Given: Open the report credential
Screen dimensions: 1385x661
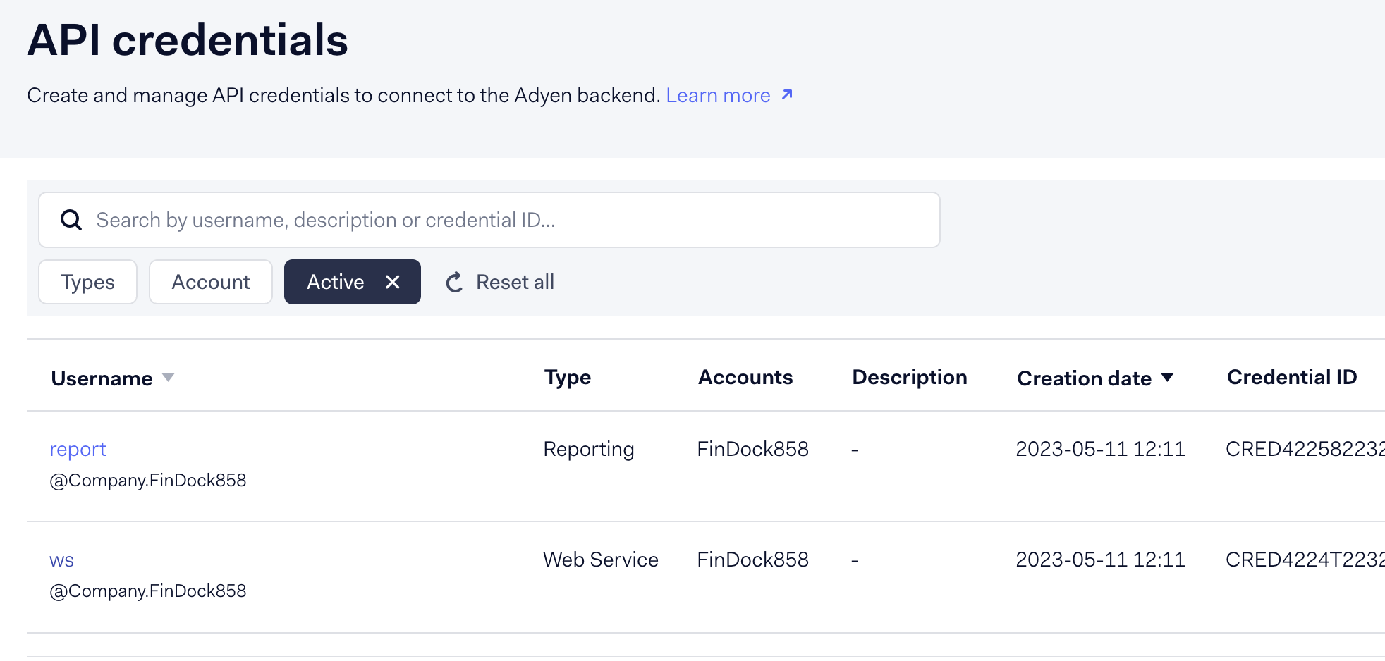Looking at the screenshot, I should pyautogui.click(x=78, y=449).
